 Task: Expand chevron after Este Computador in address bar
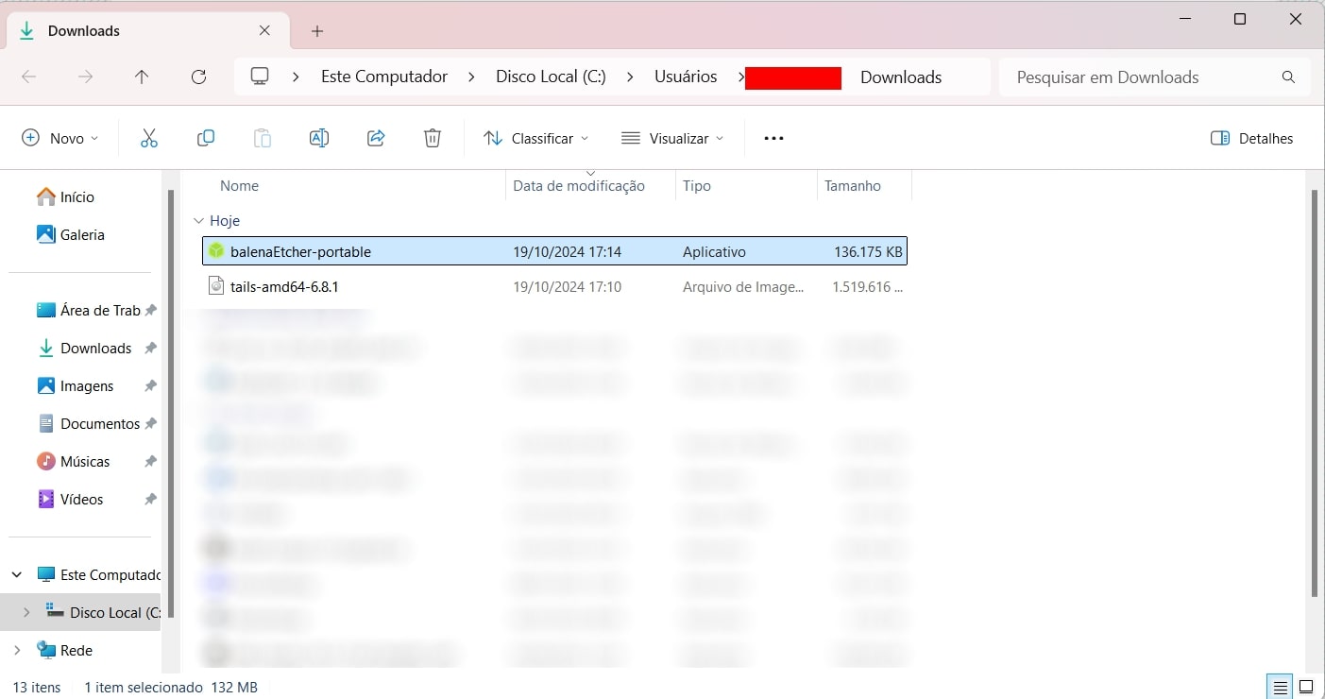pos(471,77)
